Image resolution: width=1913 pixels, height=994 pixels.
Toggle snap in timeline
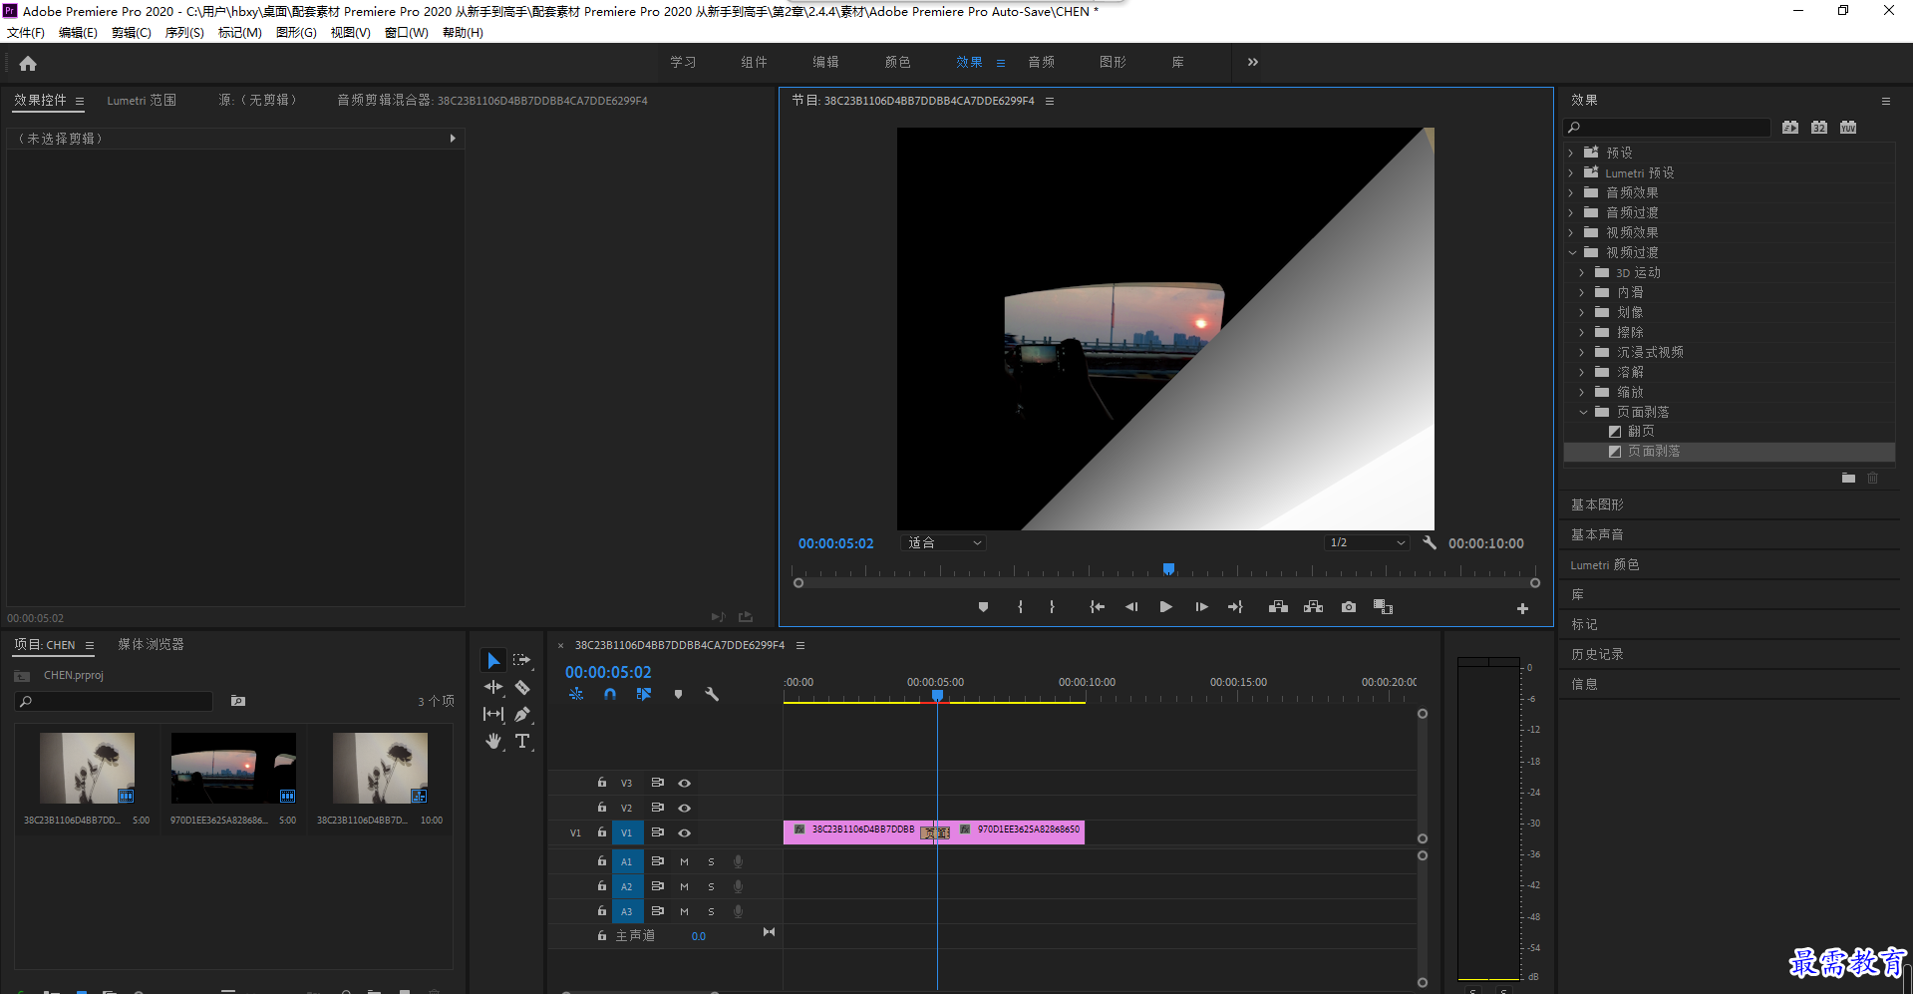pos(610,694)
